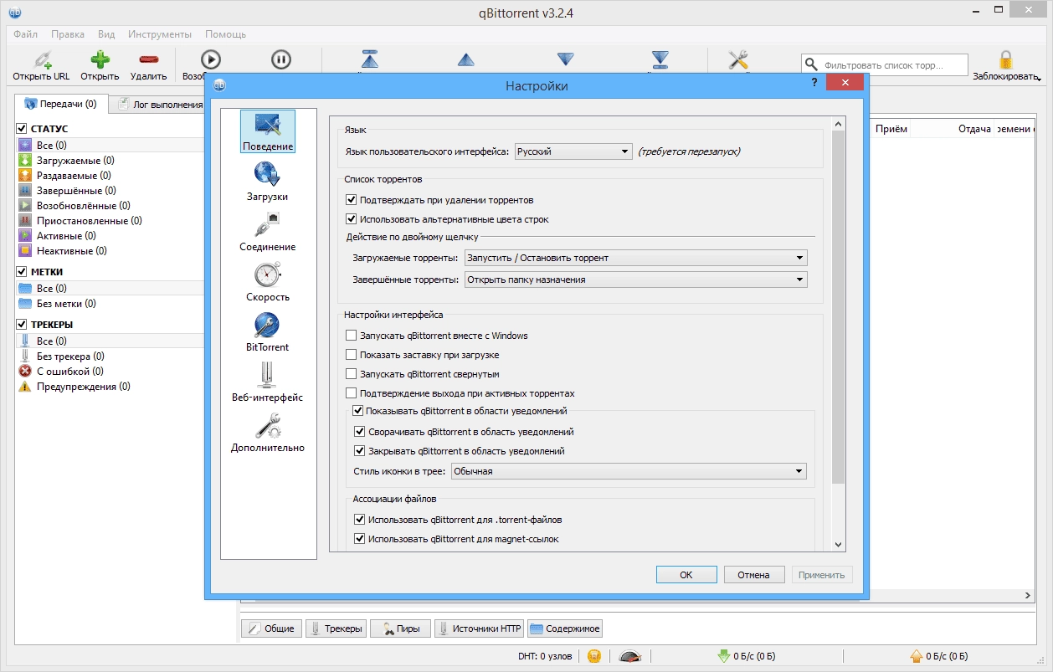Open the interface language dropdown Русский
Screen dimensions: 1053x672
[x=573, y=151]
